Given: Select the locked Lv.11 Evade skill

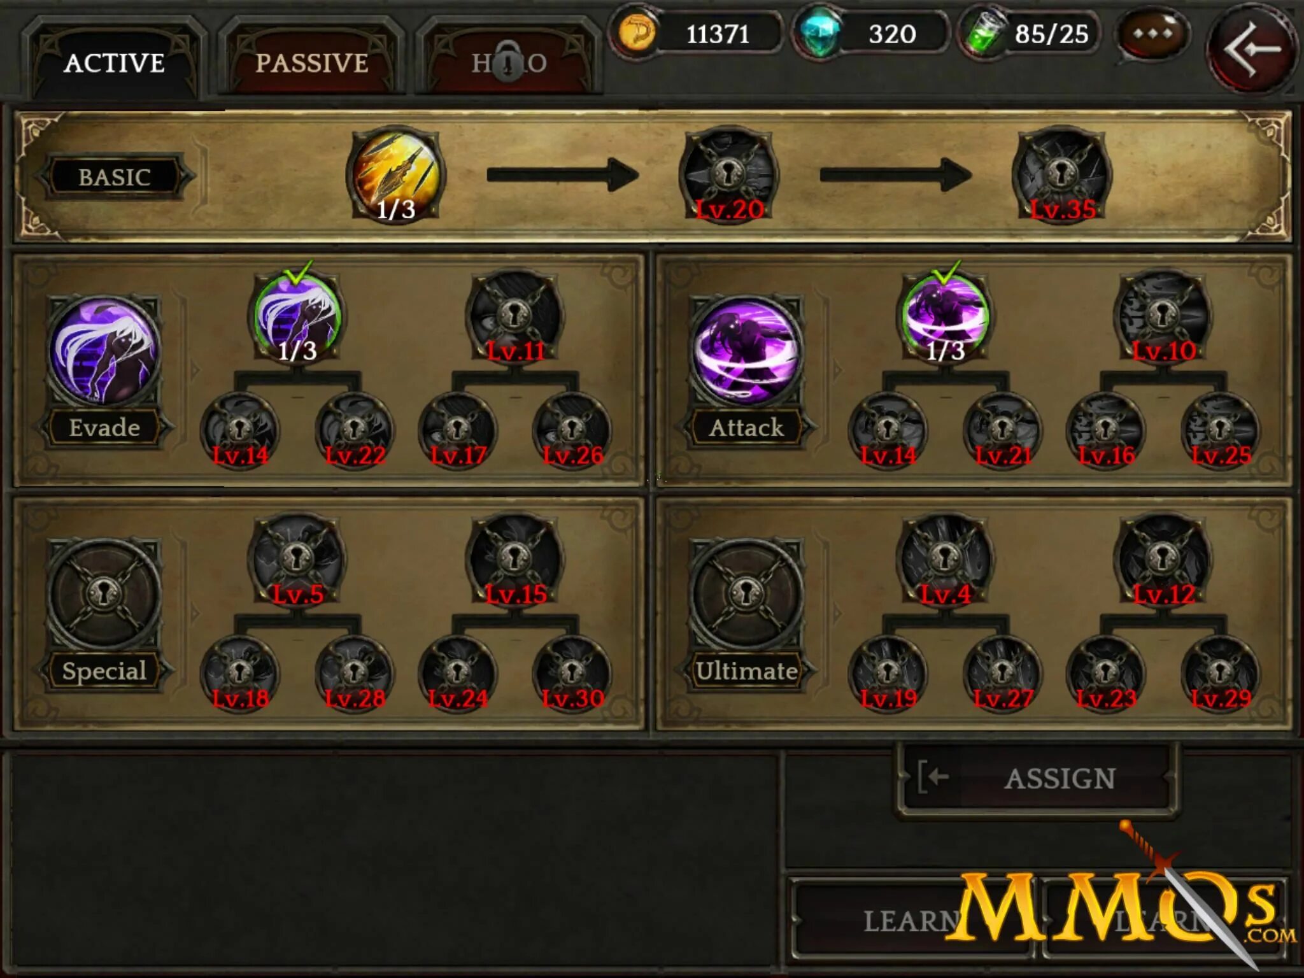Looking at the screenshot, I should click(514, 316).
